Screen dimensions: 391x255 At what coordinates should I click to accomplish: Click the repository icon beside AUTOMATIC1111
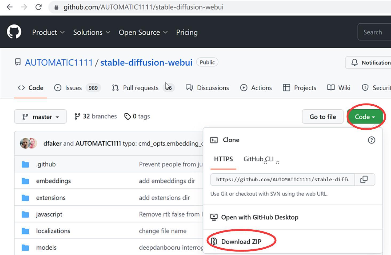point(18,62)
